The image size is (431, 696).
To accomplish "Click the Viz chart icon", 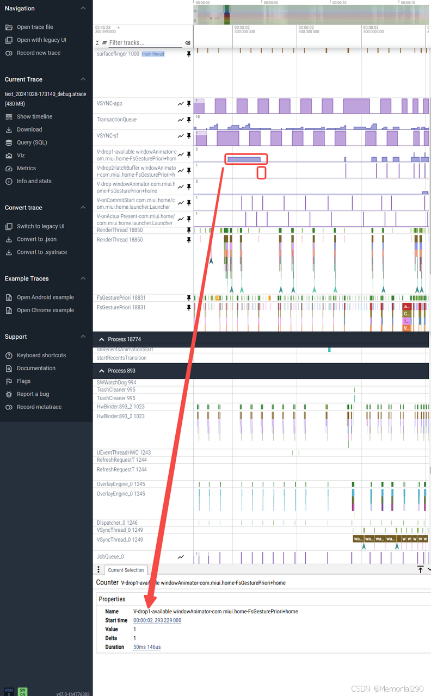I will 8,156.
